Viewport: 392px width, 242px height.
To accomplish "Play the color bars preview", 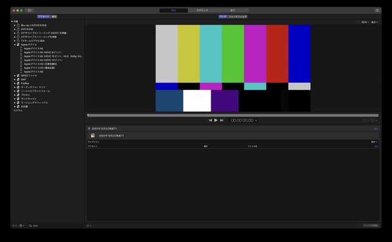I will pos(216,120).
